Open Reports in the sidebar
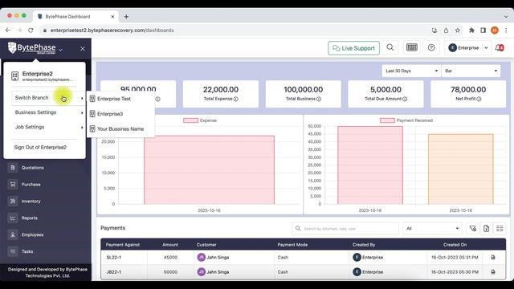The height and width of the screenshot is (289, 514). point(29,218)
